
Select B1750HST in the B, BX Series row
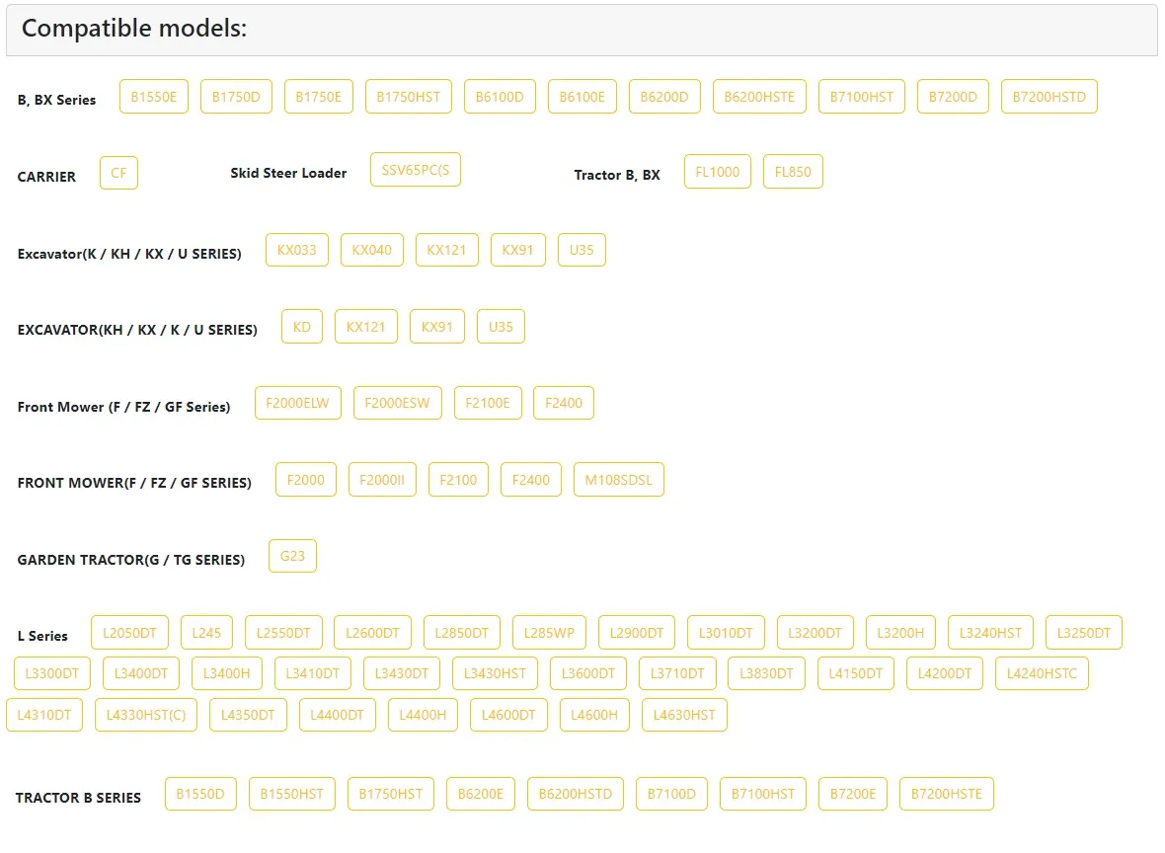tap(409, 97)
